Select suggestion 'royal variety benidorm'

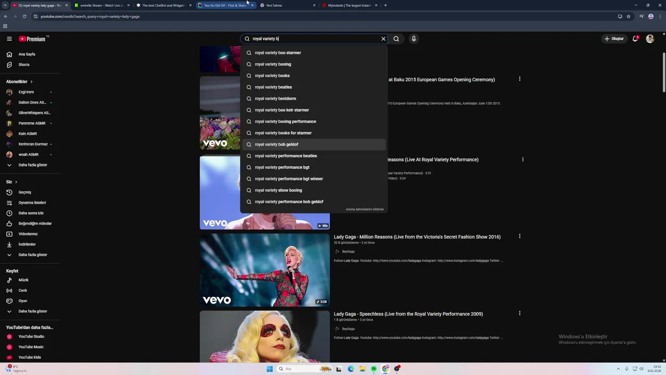click(x=314, y=98)
